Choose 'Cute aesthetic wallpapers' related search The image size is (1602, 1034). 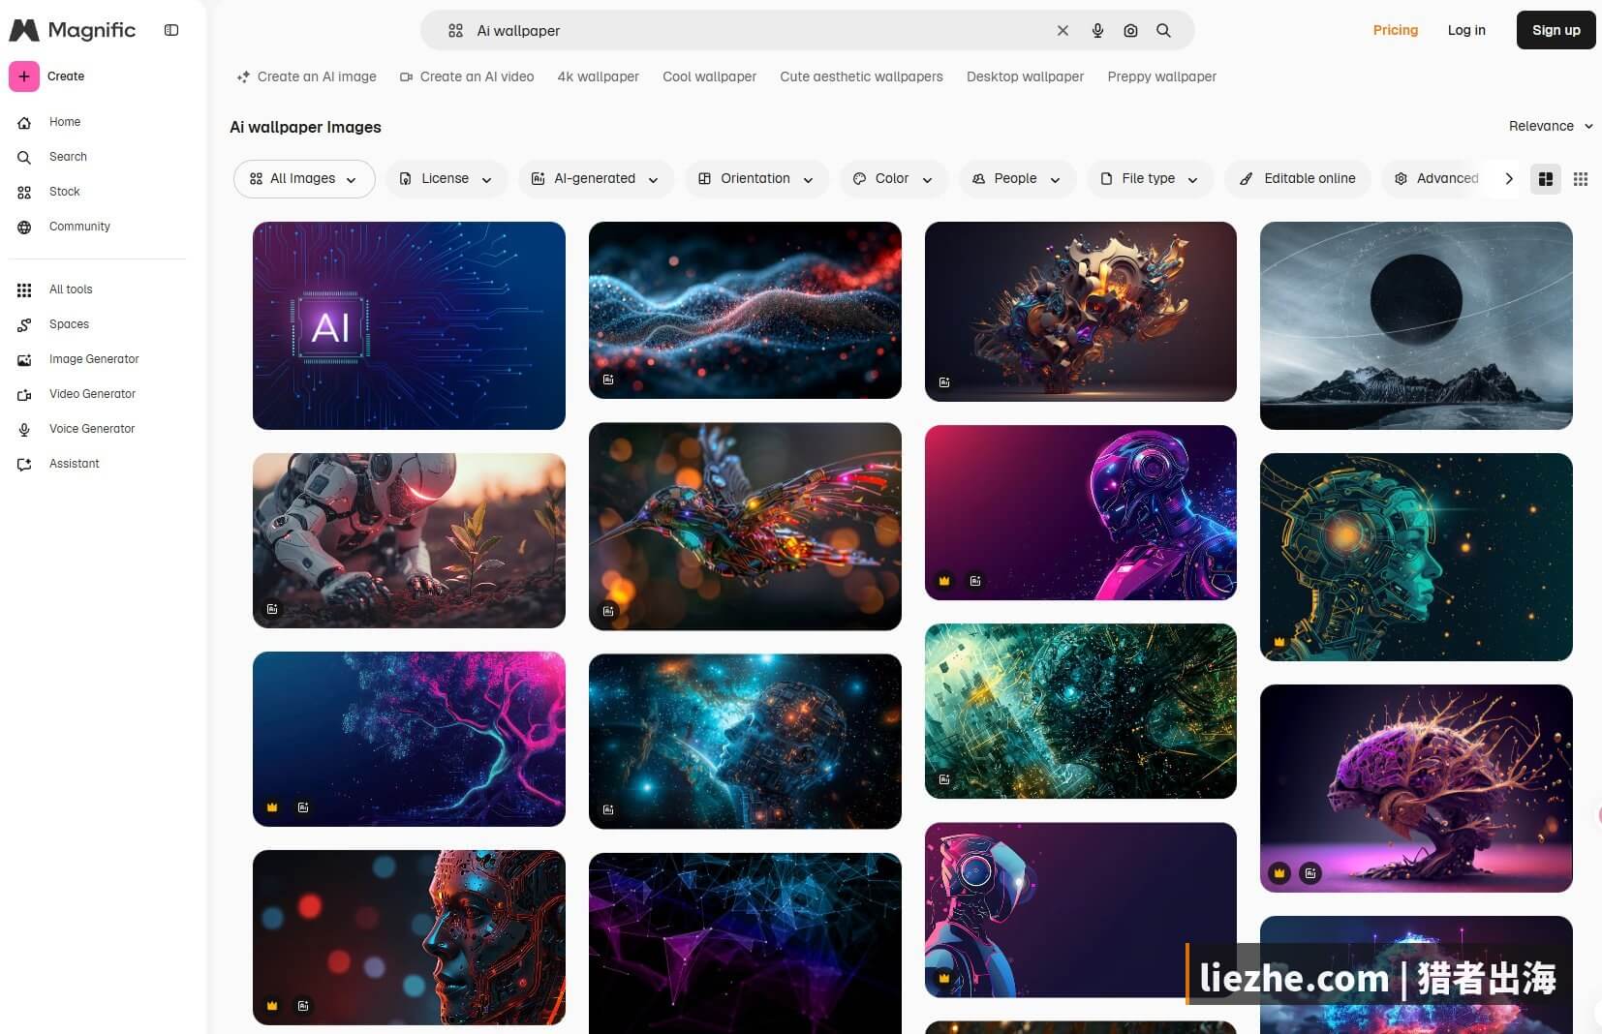(x=861, y=76)
